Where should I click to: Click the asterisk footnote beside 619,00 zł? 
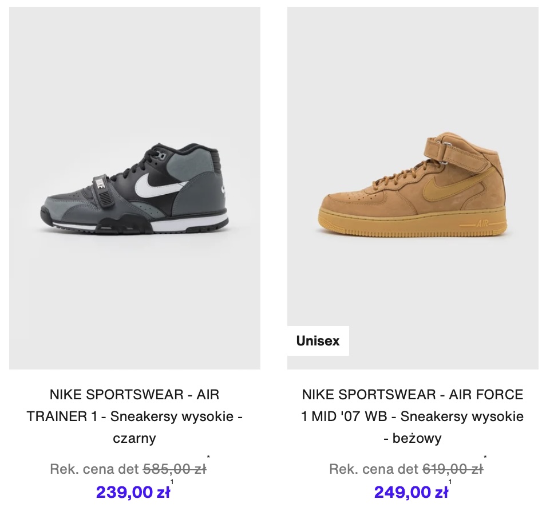point(485,457)
